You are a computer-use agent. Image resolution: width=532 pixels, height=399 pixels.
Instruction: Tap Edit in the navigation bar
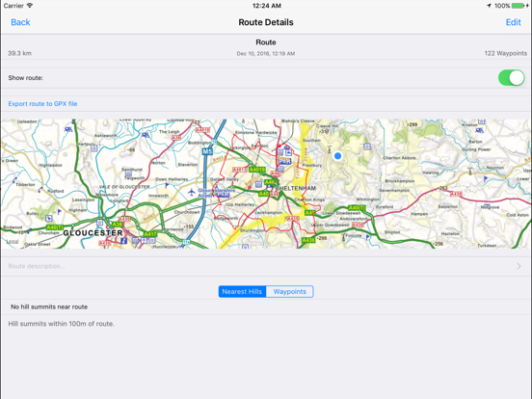[513, 22]
